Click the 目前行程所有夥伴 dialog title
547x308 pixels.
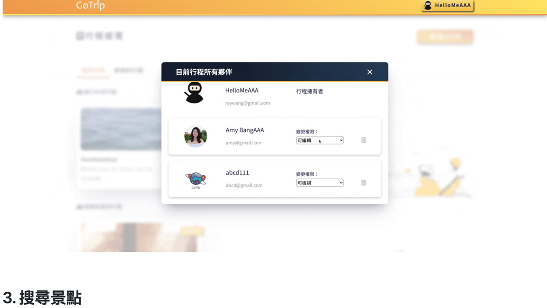click(x=204, y=72)
